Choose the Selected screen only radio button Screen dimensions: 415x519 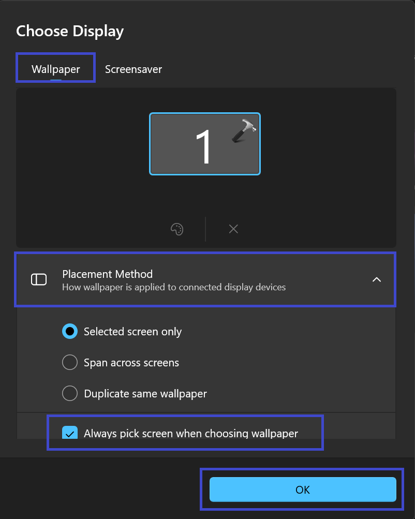70,332
